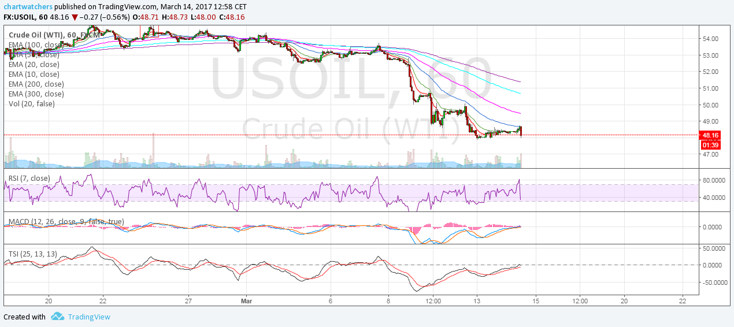Select the EMA (100, close) indicator label
The image size is (734, 327).
36,44
